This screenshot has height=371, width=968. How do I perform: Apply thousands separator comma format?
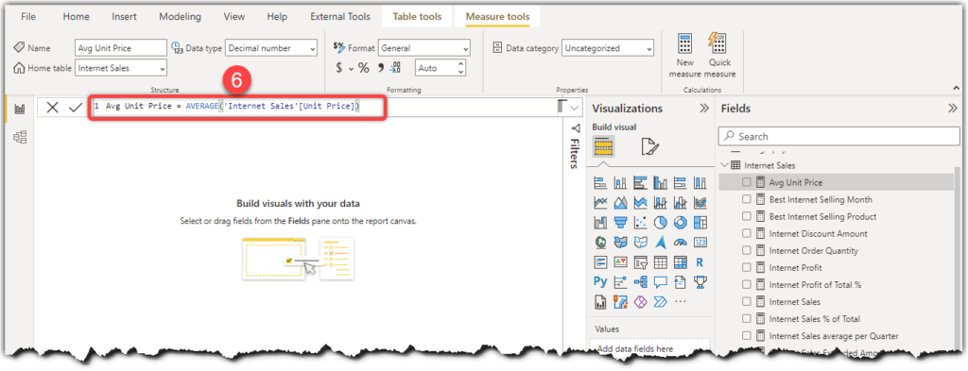click(x=380, y=68)
